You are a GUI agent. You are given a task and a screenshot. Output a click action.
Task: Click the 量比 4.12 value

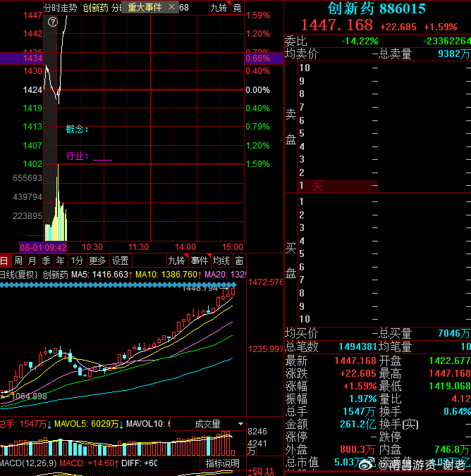[x=461, y=399]
